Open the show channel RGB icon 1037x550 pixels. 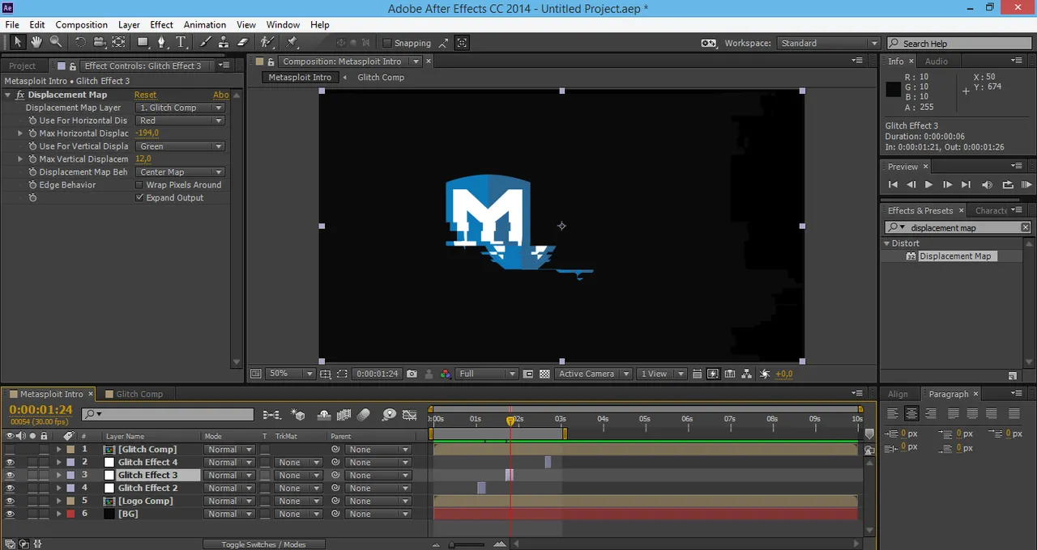(x=446, y=374)
